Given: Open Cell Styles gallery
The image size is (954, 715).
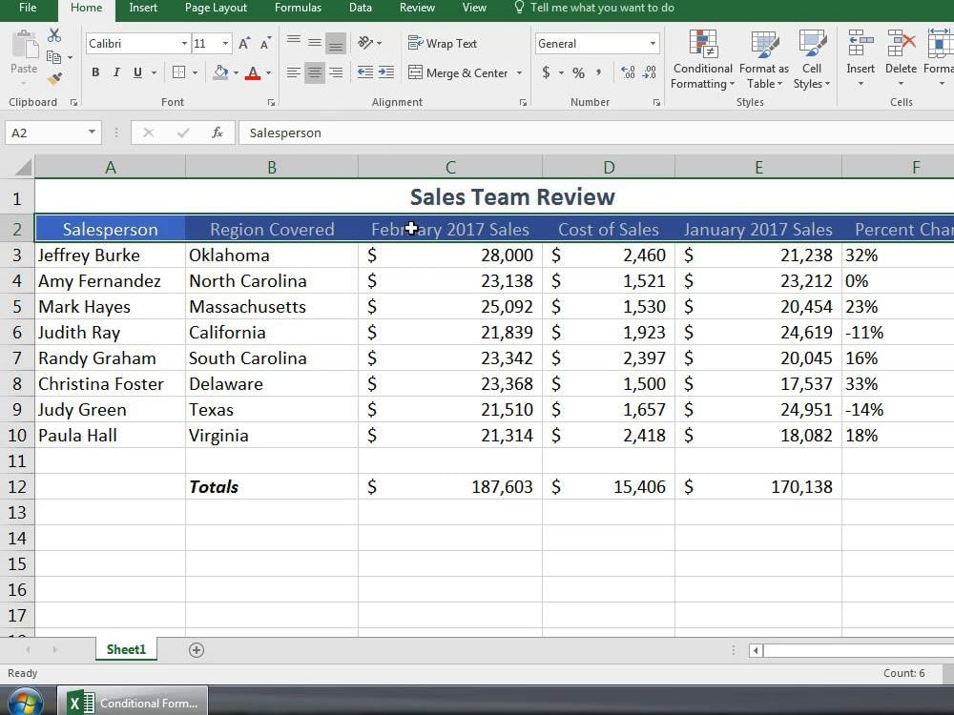Looking at the screenshot, I should coord(812,59).
